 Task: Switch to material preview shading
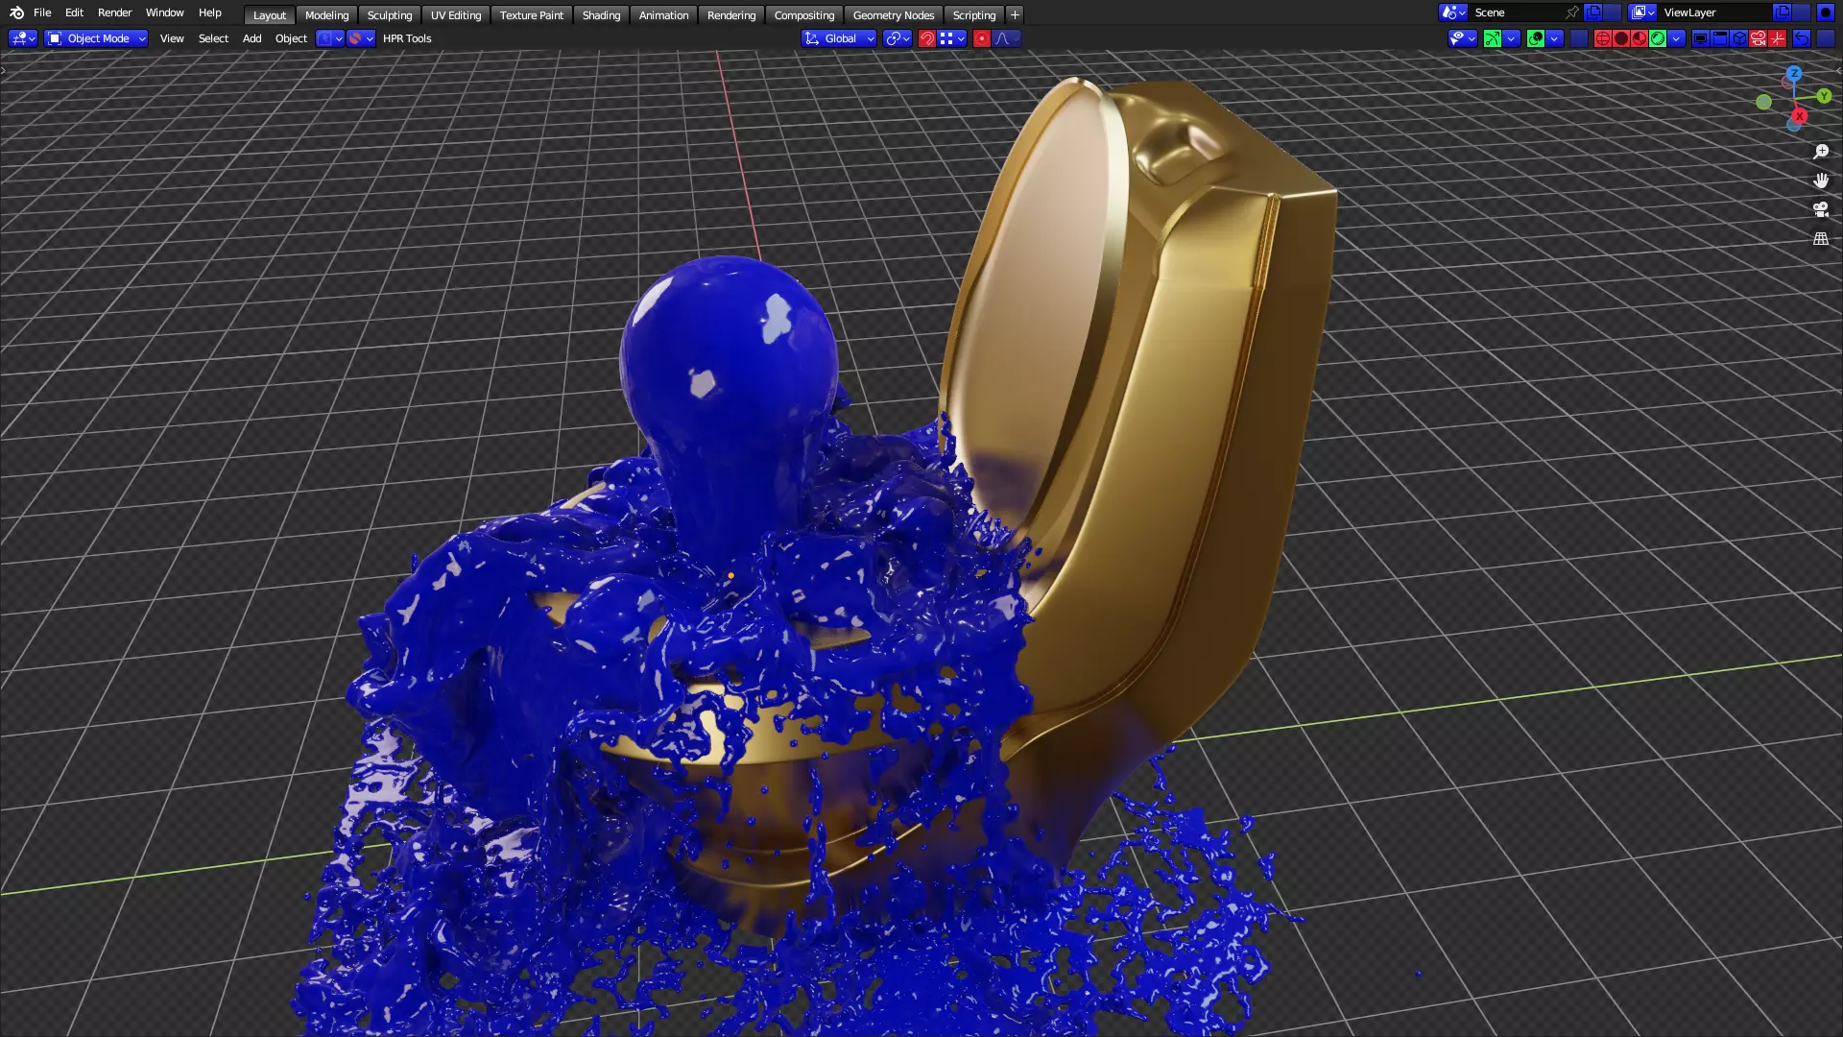click(x=1640, y=38)
